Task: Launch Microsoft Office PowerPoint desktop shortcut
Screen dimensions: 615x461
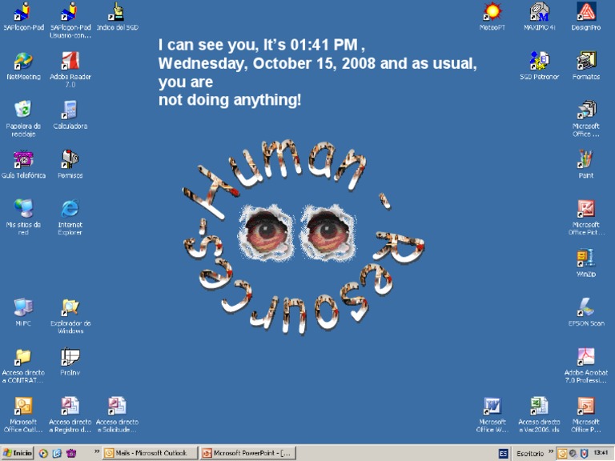Action: tap(586, 415)
